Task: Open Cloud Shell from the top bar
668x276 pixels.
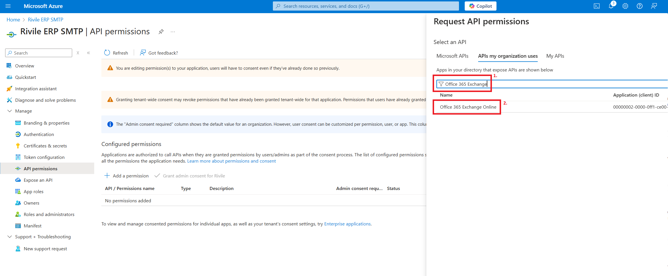Action: [x=597, y=6]
